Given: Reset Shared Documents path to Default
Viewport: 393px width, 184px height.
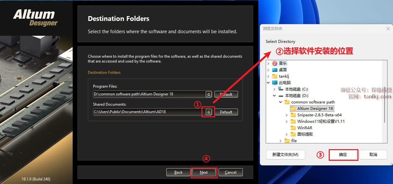Looking at the screenshot, I should [x=226, y=112].
